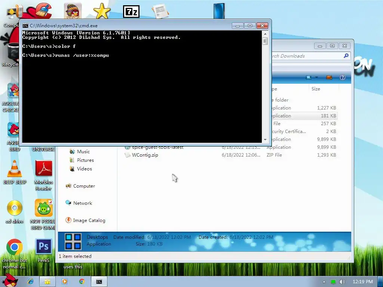Open the Morbius Reader desktop icon
This screenshot has height=287, width=383.
[43, 175]
